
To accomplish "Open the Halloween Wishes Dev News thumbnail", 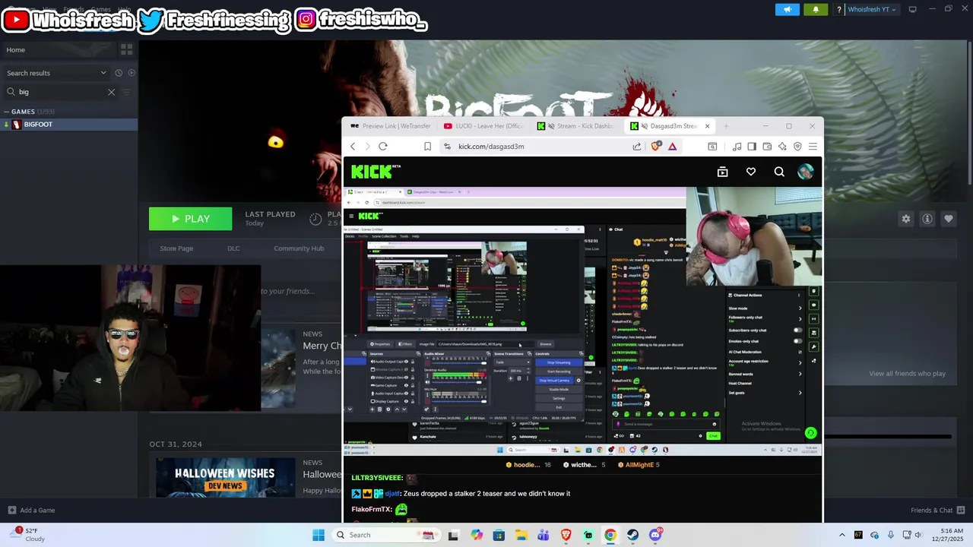I will 225,479.
